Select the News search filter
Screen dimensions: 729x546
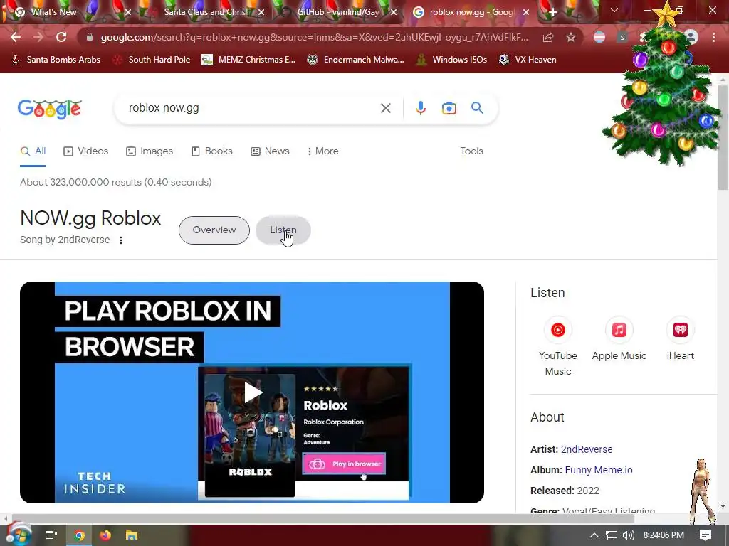(270, 151)
